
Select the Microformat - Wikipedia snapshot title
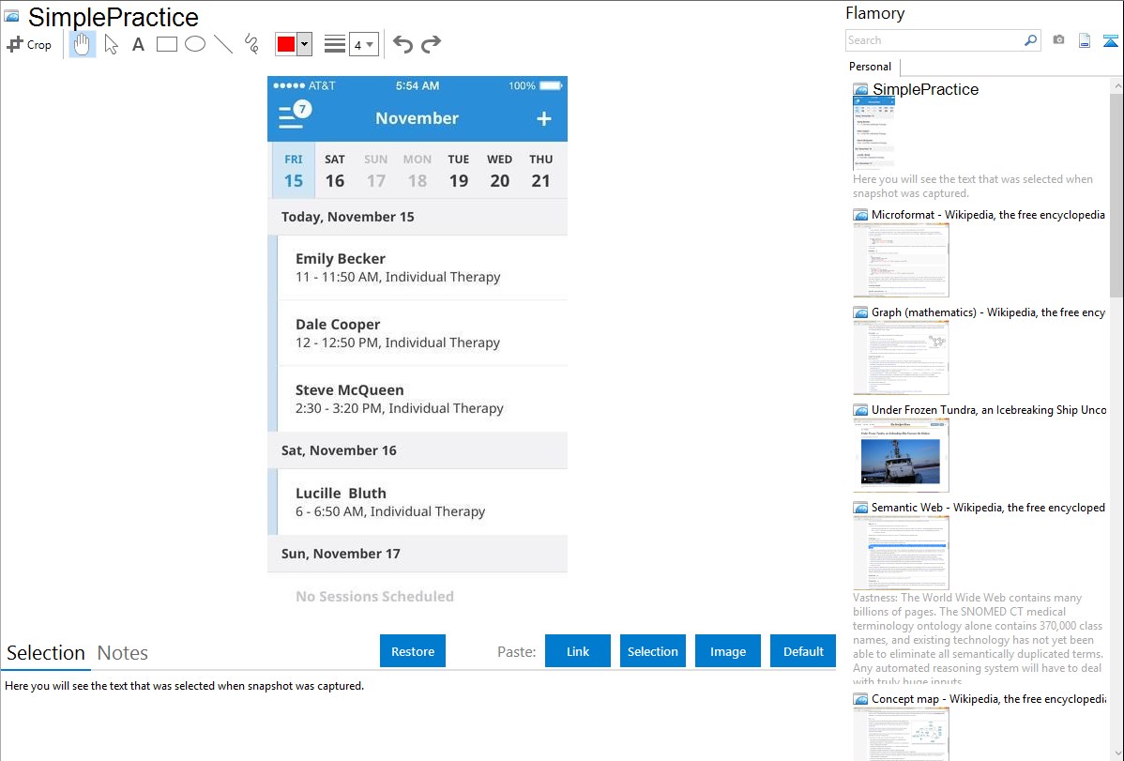pyautogui.click(x=988, y=215)
